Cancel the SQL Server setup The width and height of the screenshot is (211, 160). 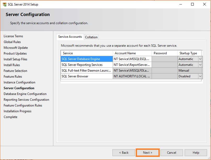[x=172, y=153]
